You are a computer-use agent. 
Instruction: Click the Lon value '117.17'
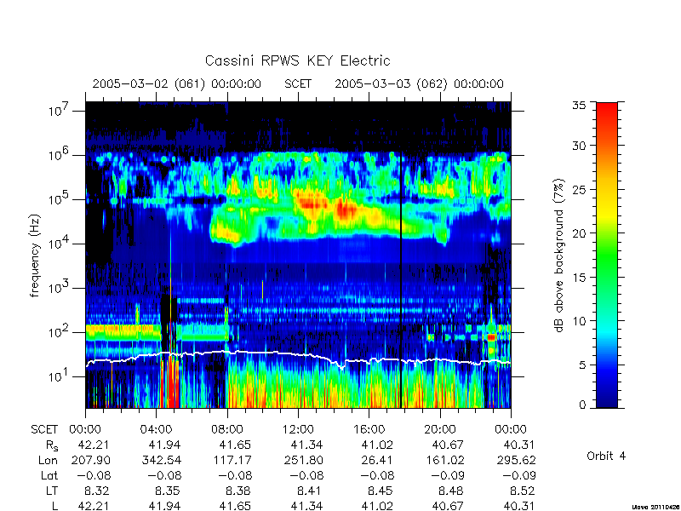pos(232,460)
